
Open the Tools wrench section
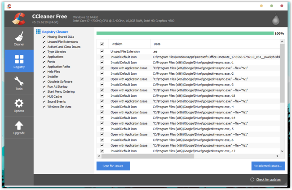click(x=19, y=83)
